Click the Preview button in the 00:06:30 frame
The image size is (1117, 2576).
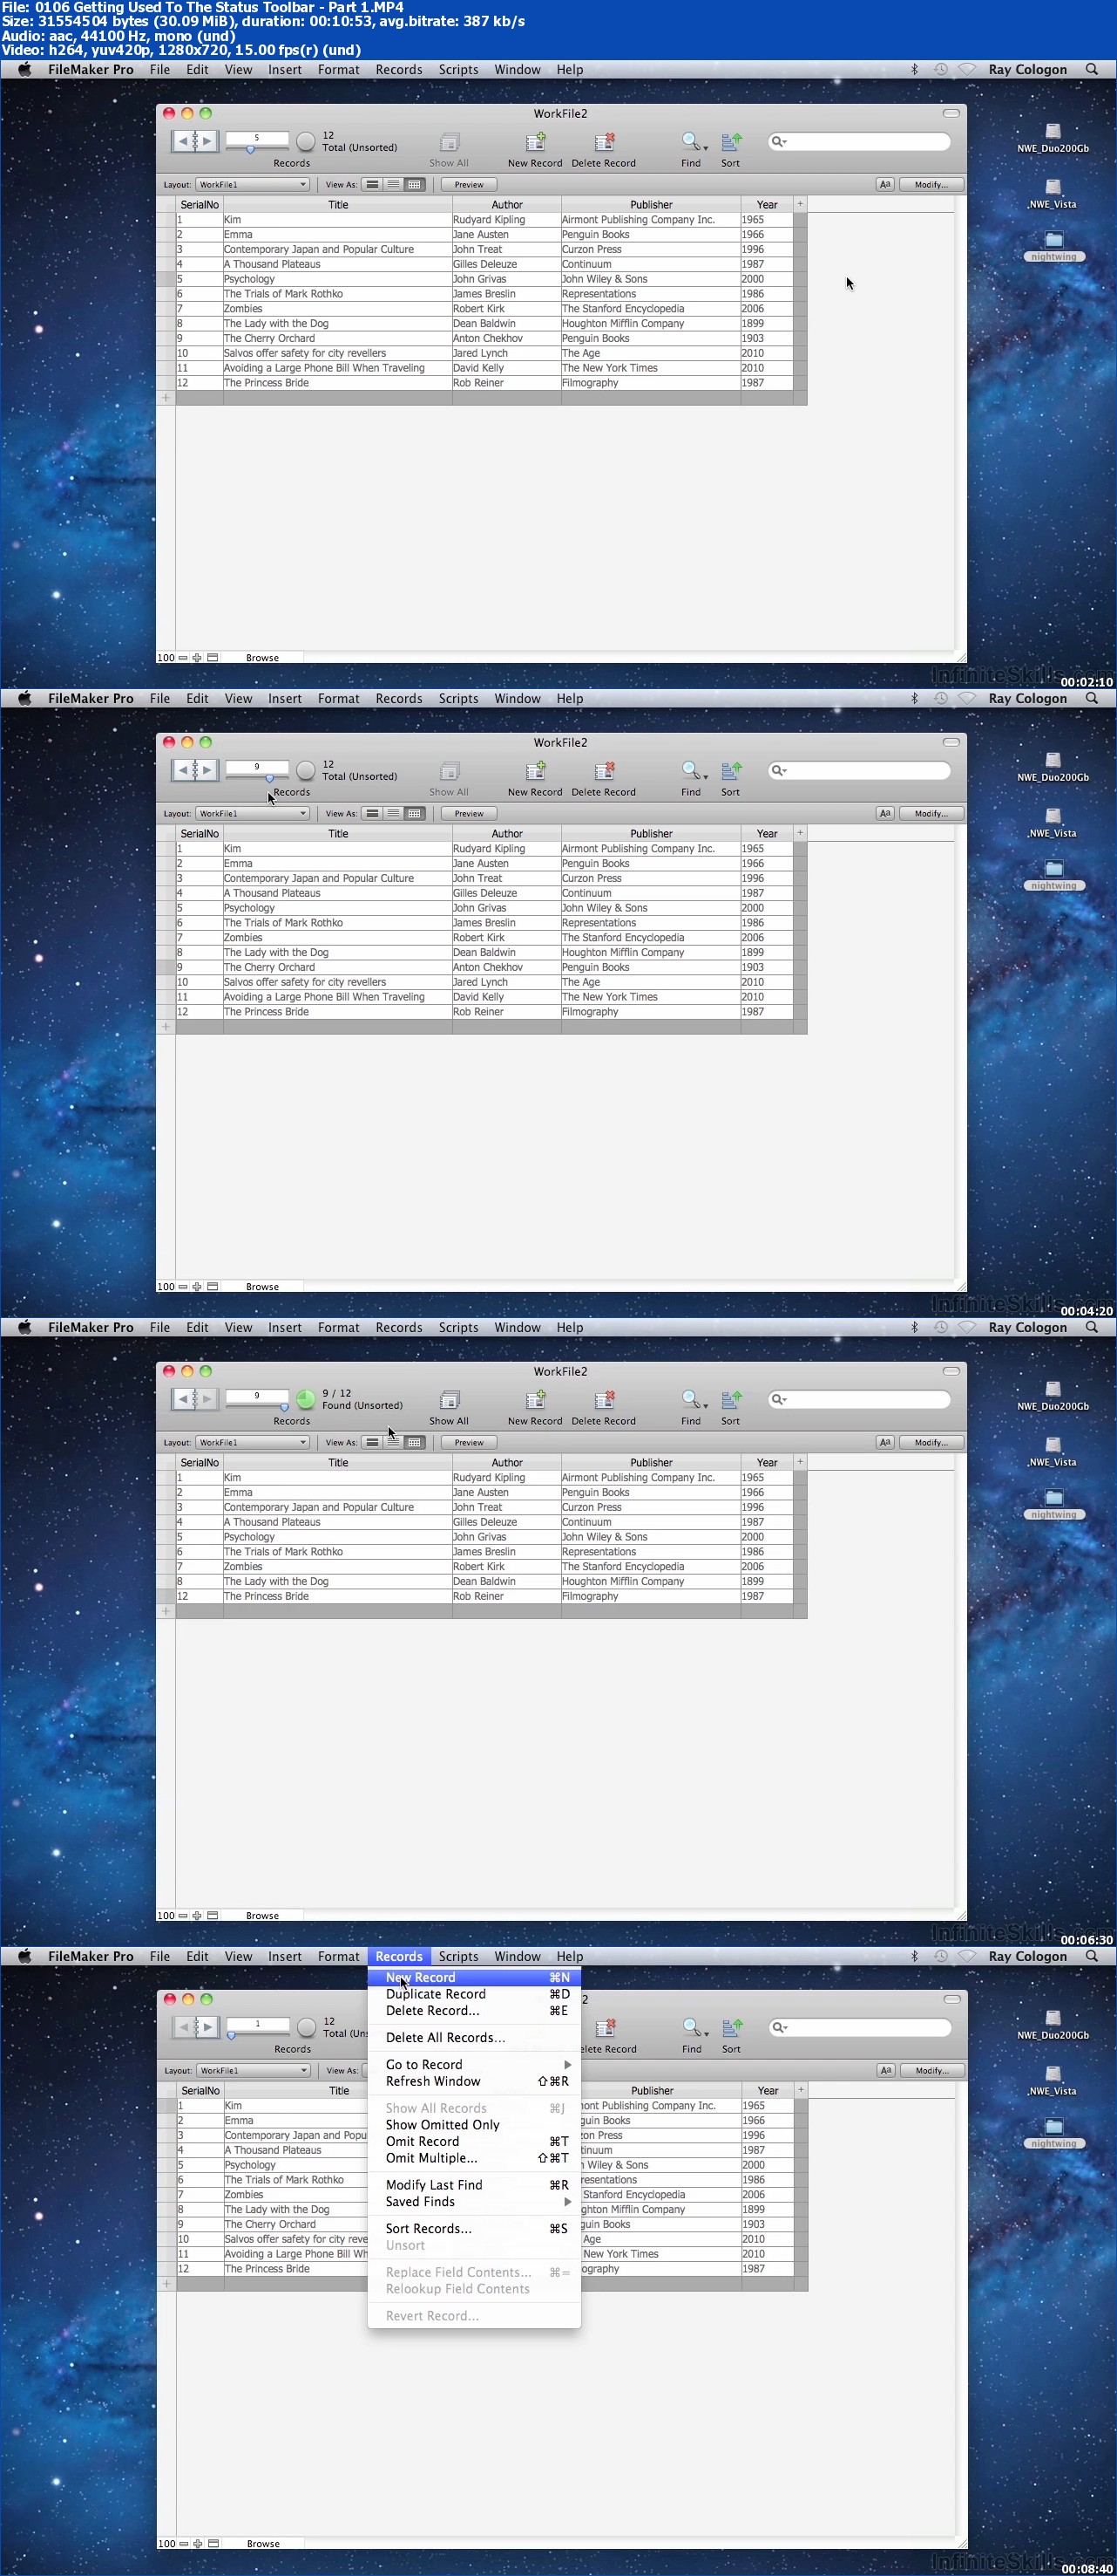coord(469,1442)
